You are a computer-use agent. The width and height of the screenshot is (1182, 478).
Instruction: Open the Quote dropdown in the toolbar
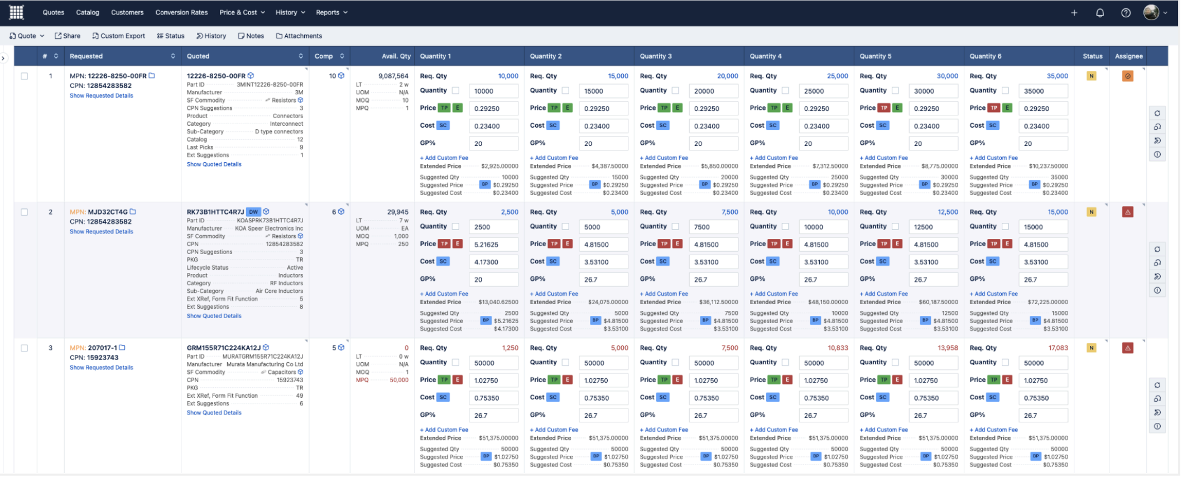pyautogui.click(x=27, y=36)
